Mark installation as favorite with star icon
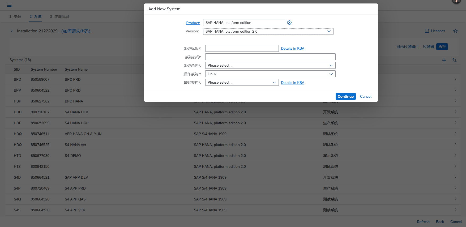The height and width of the screenshot is (227, 466). [x=455, y=31]
